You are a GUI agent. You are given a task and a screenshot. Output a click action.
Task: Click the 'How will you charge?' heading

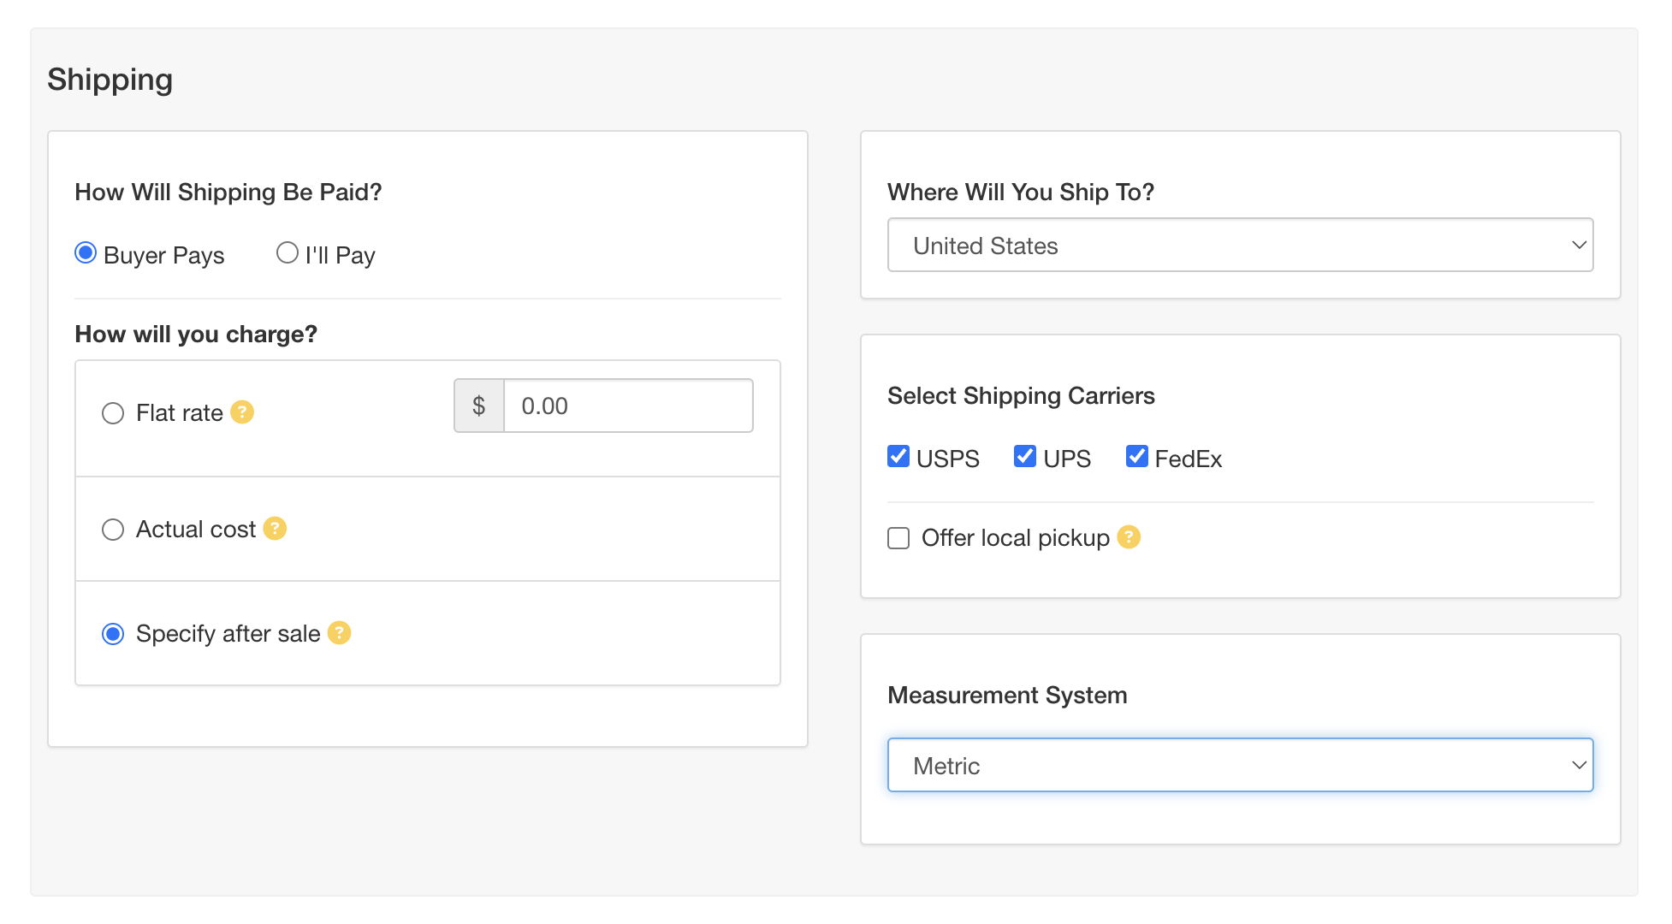click(196, 335)
